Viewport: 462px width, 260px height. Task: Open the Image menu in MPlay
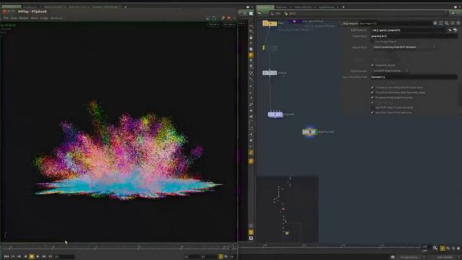(44, 18)
